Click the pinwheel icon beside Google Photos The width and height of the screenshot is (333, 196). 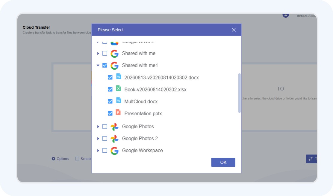pyautogui.click(x=114, y=127)
